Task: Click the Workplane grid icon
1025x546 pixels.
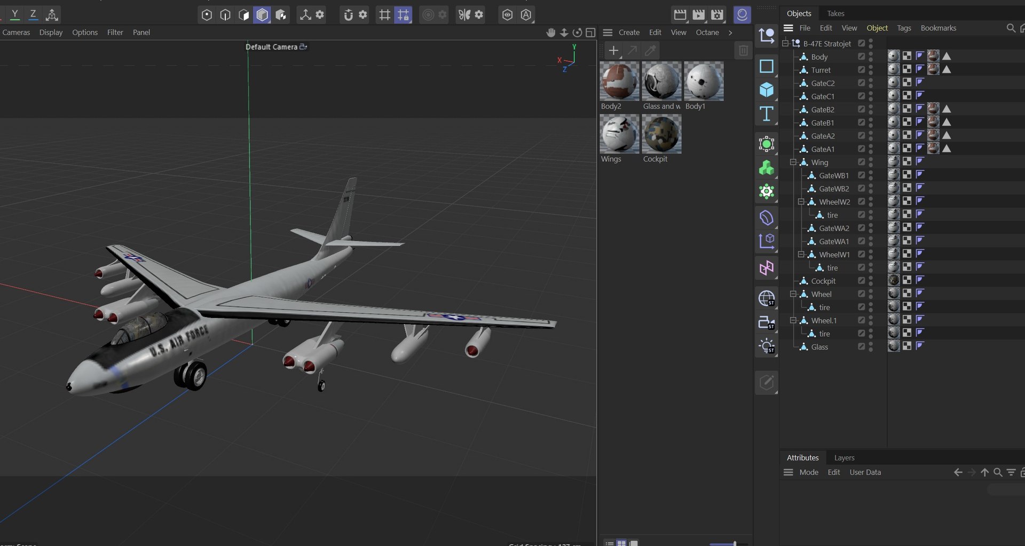Action: (384, 15)
